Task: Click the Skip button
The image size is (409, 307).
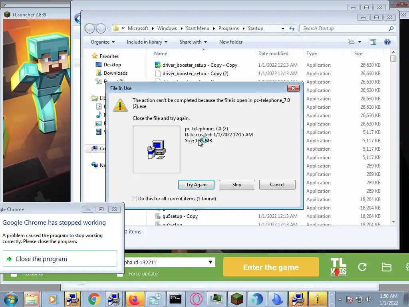Action: pos(237,185)
